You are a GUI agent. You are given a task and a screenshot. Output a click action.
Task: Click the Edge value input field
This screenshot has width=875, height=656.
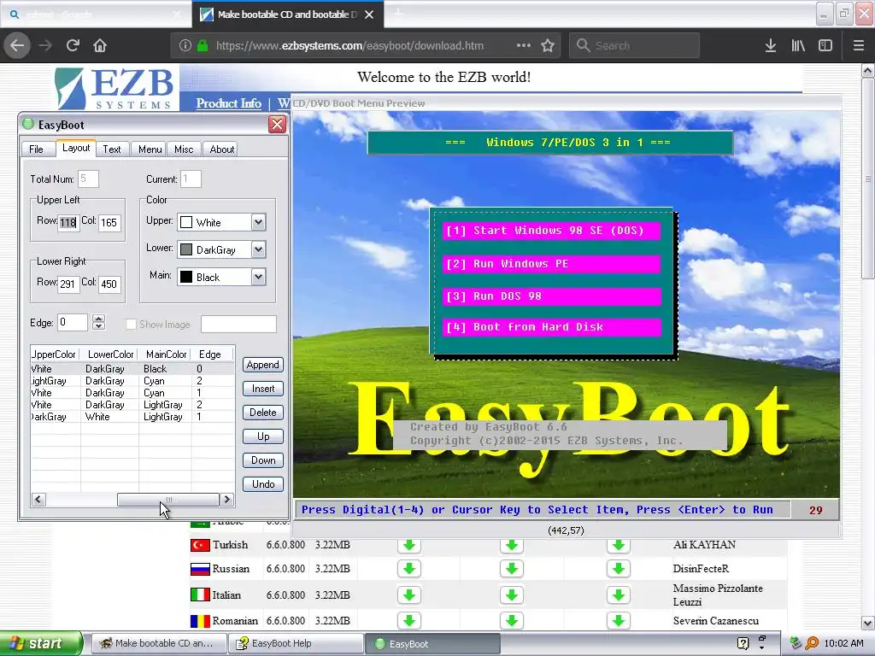coord(73,322)
